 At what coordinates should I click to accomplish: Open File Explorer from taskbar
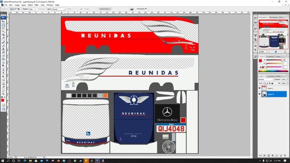[30, 161]
